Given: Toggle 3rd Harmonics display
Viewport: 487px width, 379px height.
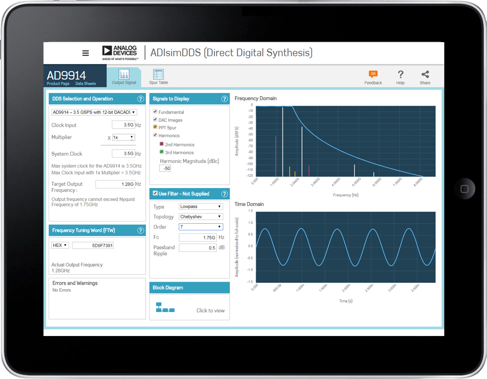Looking at the screenshot, I should [x=161, y=152].
